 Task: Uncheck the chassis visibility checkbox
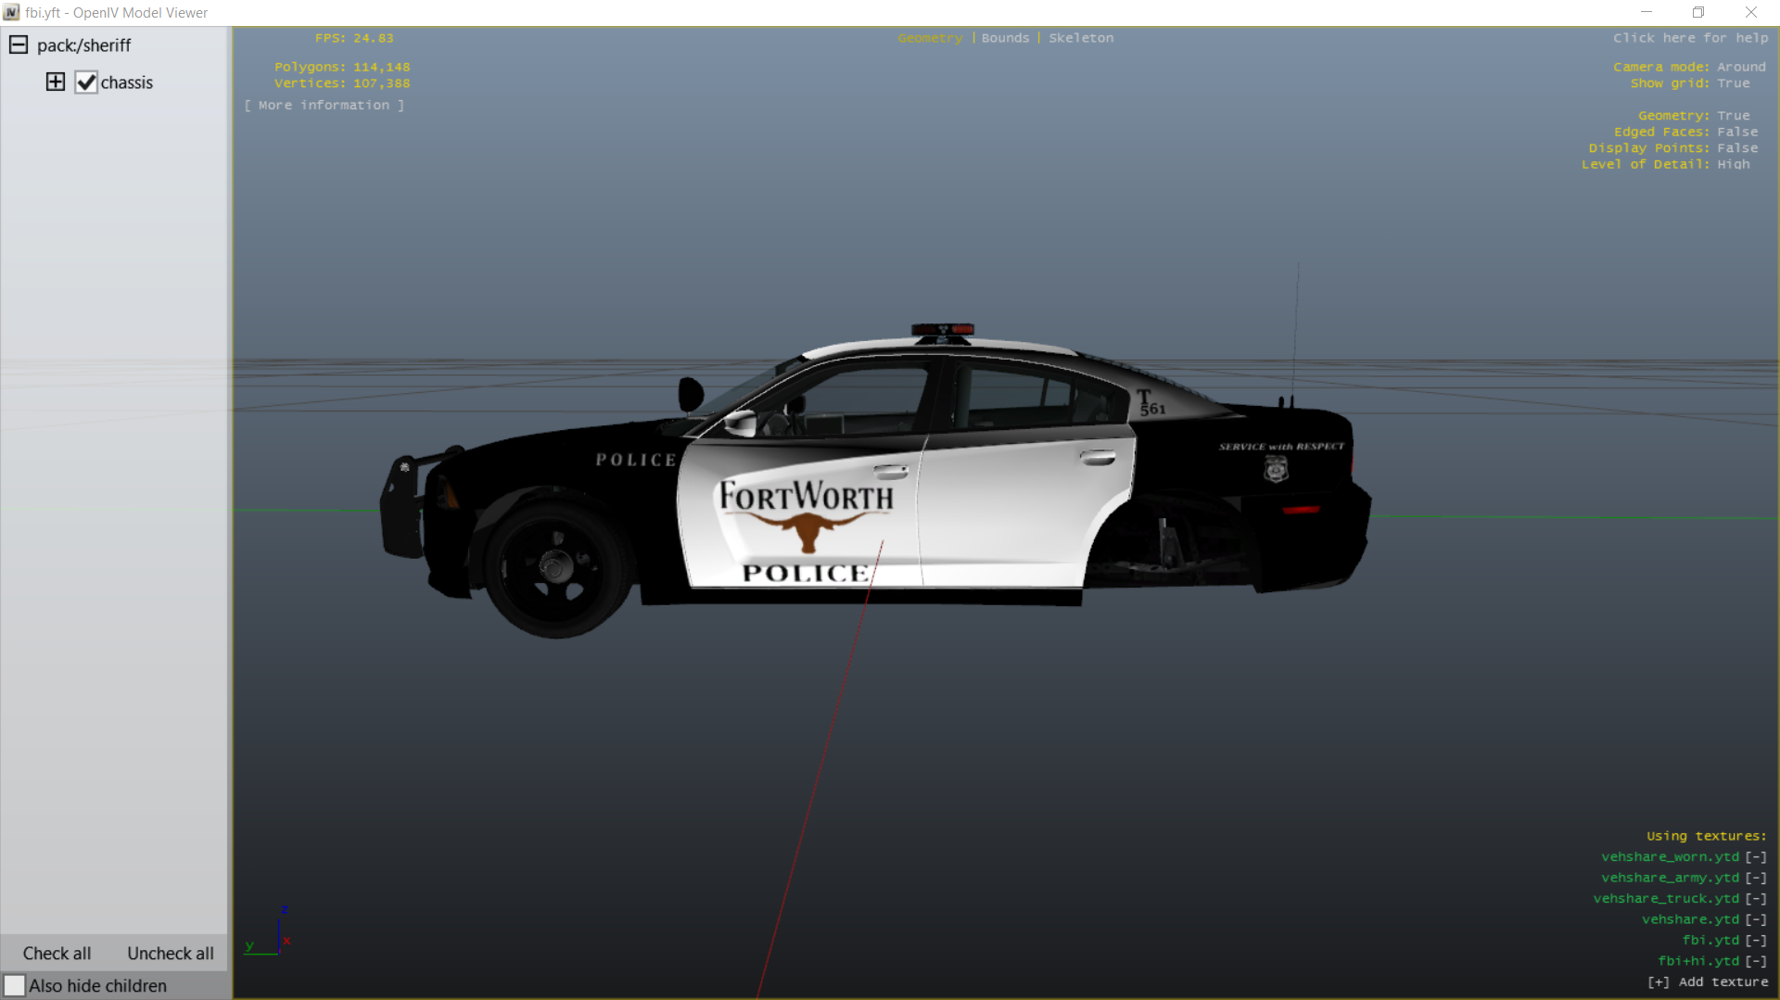(x=86, y=82)
